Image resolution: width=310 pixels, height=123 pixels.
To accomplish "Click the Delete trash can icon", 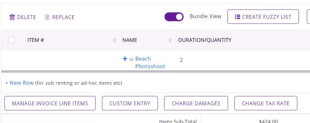I will point(12,17).
